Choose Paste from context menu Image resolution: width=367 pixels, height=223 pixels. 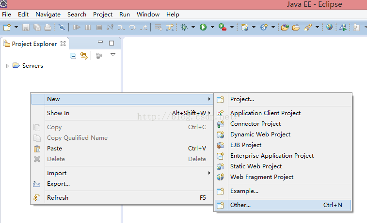click(122, 149)
